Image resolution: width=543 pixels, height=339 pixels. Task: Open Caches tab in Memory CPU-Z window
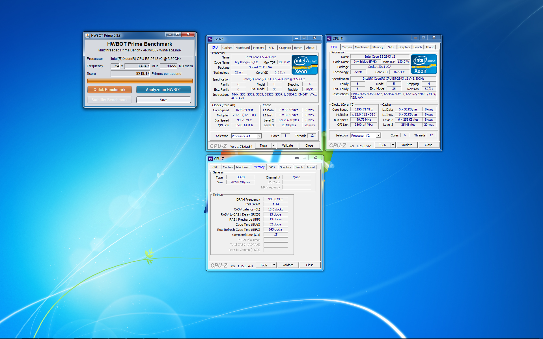(x=228, y=167)
